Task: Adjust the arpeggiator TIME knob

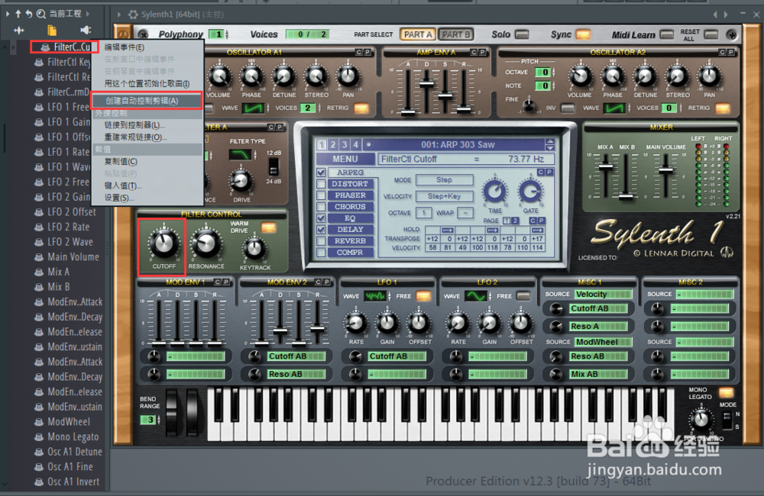Action: click(494, 192)
